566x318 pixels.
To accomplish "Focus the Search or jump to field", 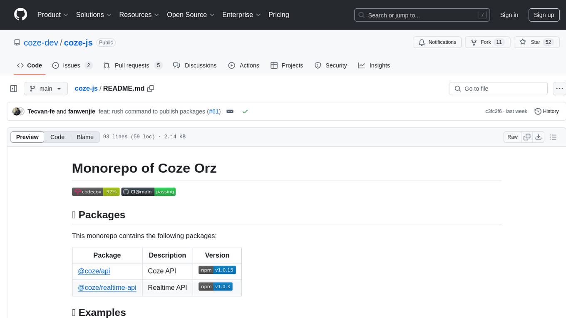I will click(x=422, y=15).
